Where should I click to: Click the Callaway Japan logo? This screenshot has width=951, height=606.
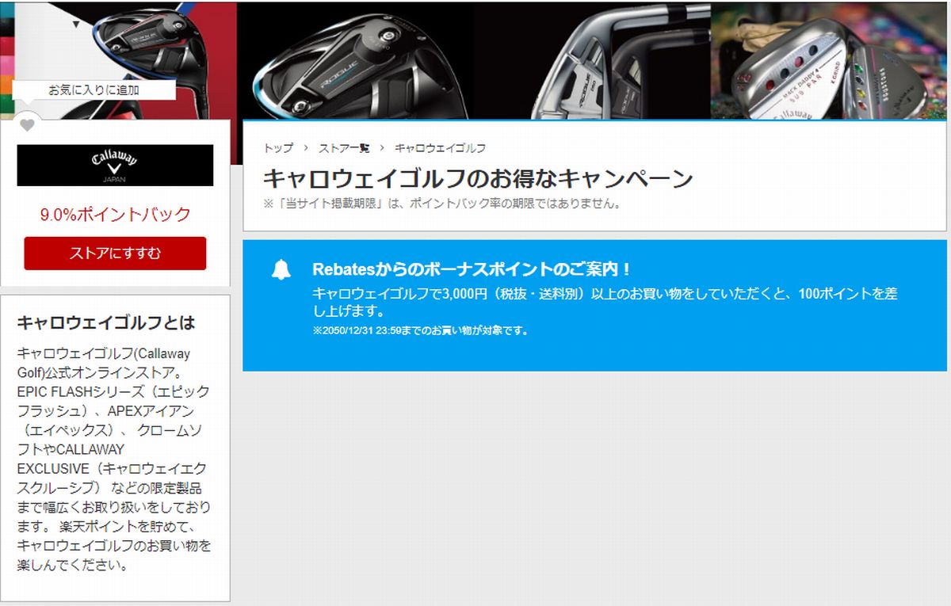(115, 165)
